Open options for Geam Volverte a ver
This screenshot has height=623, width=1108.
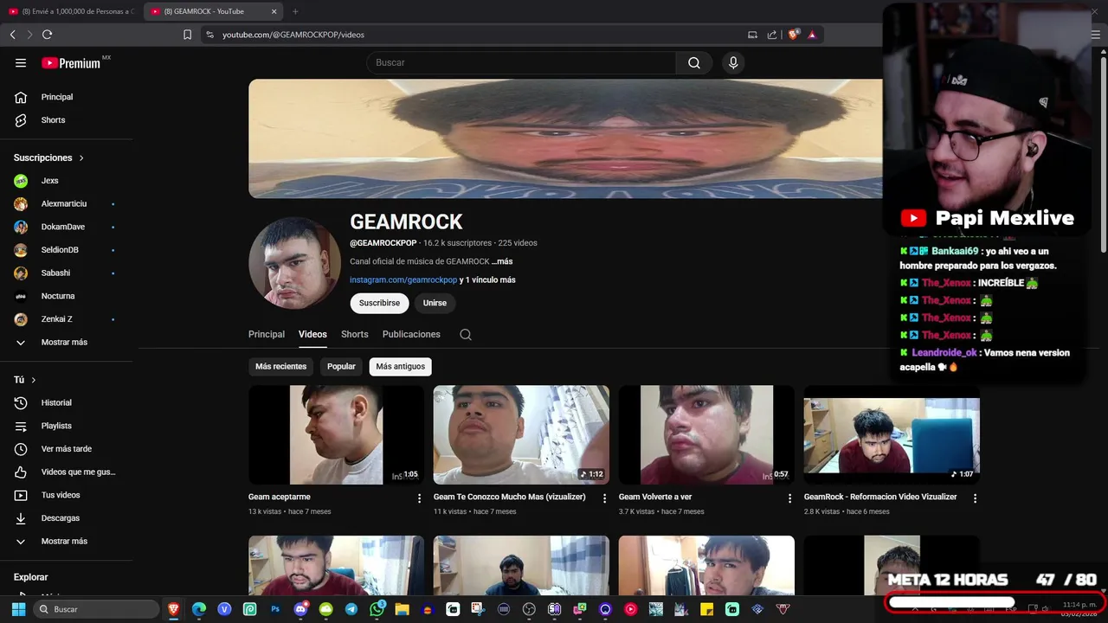pyautogui.click(x=789, y=498)
